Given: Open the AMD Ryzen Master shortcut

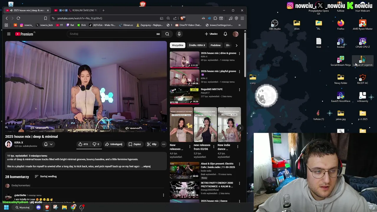Looking at the screenshot, I should [363, 25].
